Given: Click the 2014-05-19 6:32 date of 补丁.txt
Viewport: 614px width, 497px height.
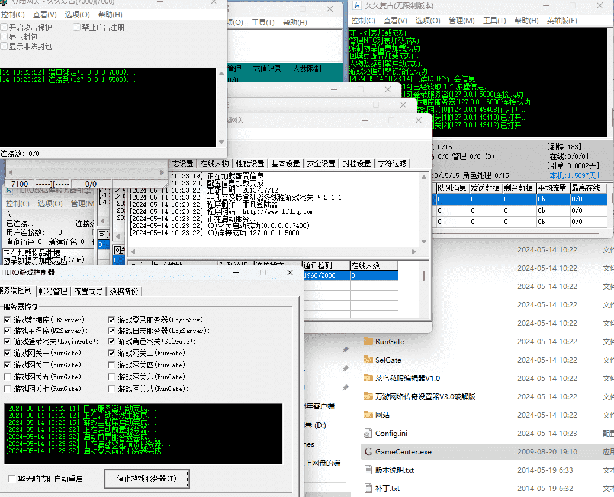Looking at the screenshot, I should coord(545,488).
